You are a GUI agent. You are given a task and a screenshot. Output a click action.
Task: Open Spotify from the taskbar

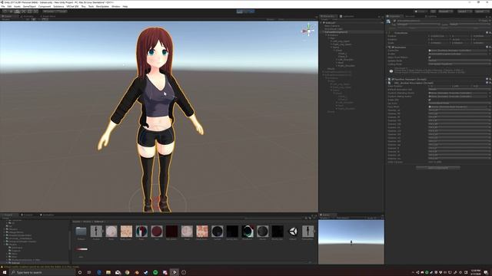tap(155, 273)
